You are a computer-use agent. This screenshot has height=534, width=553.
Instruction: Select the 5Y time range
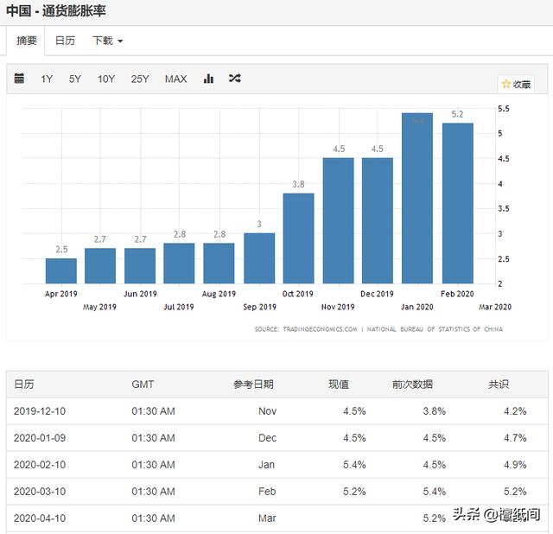point(75,79)
